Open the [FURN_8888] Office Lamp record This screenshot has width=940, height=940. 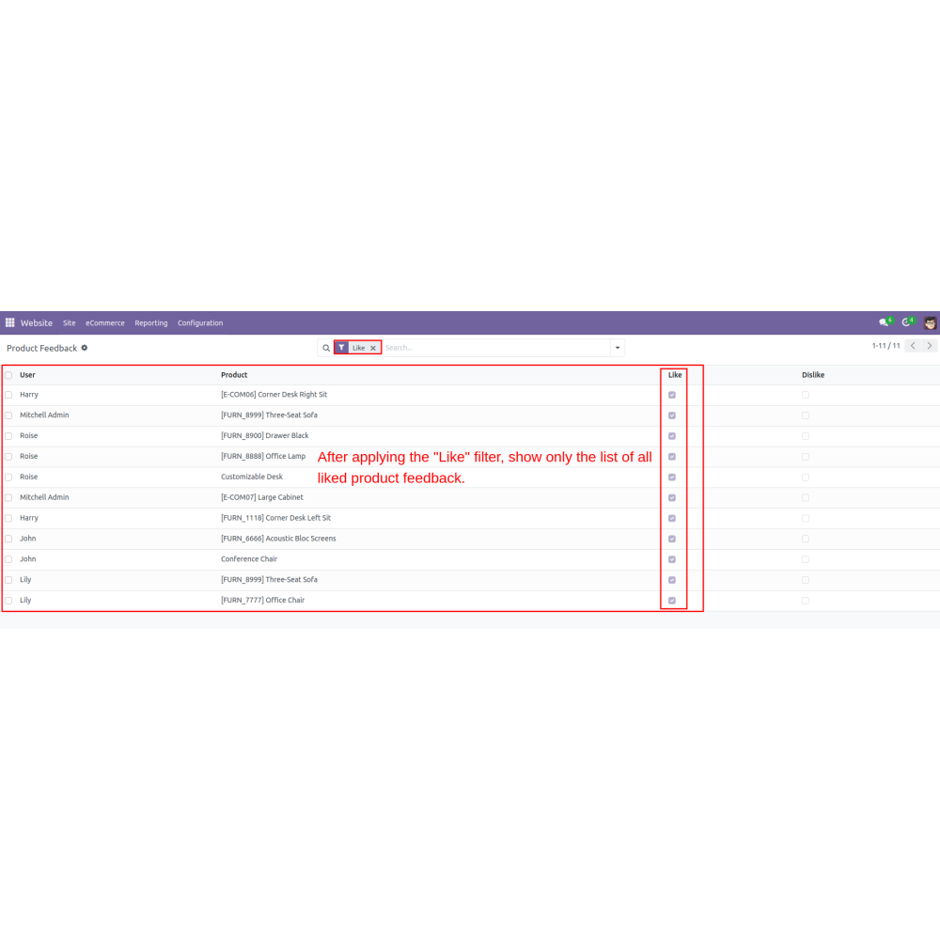[263, 456]
